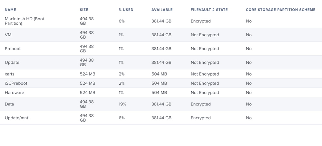The image size is (322, 146).
Task: Click the FILEVAULT 2 STATE column header
Action: click(x=209, y=10)
